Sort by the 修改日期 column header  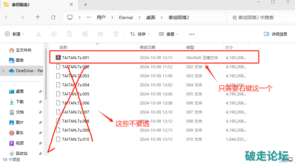147,47
